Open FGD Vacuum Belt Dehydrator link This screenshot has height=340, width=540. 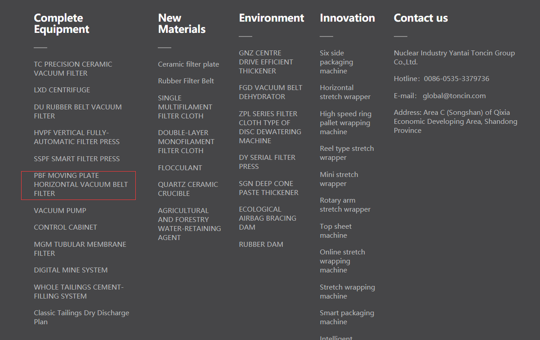[x=270, y=92]
